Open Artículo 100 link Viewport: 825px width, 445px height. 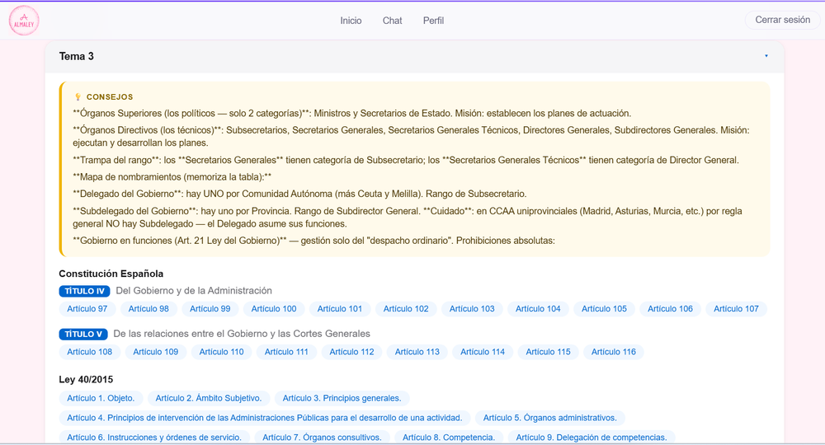click(x=274, y=309)
